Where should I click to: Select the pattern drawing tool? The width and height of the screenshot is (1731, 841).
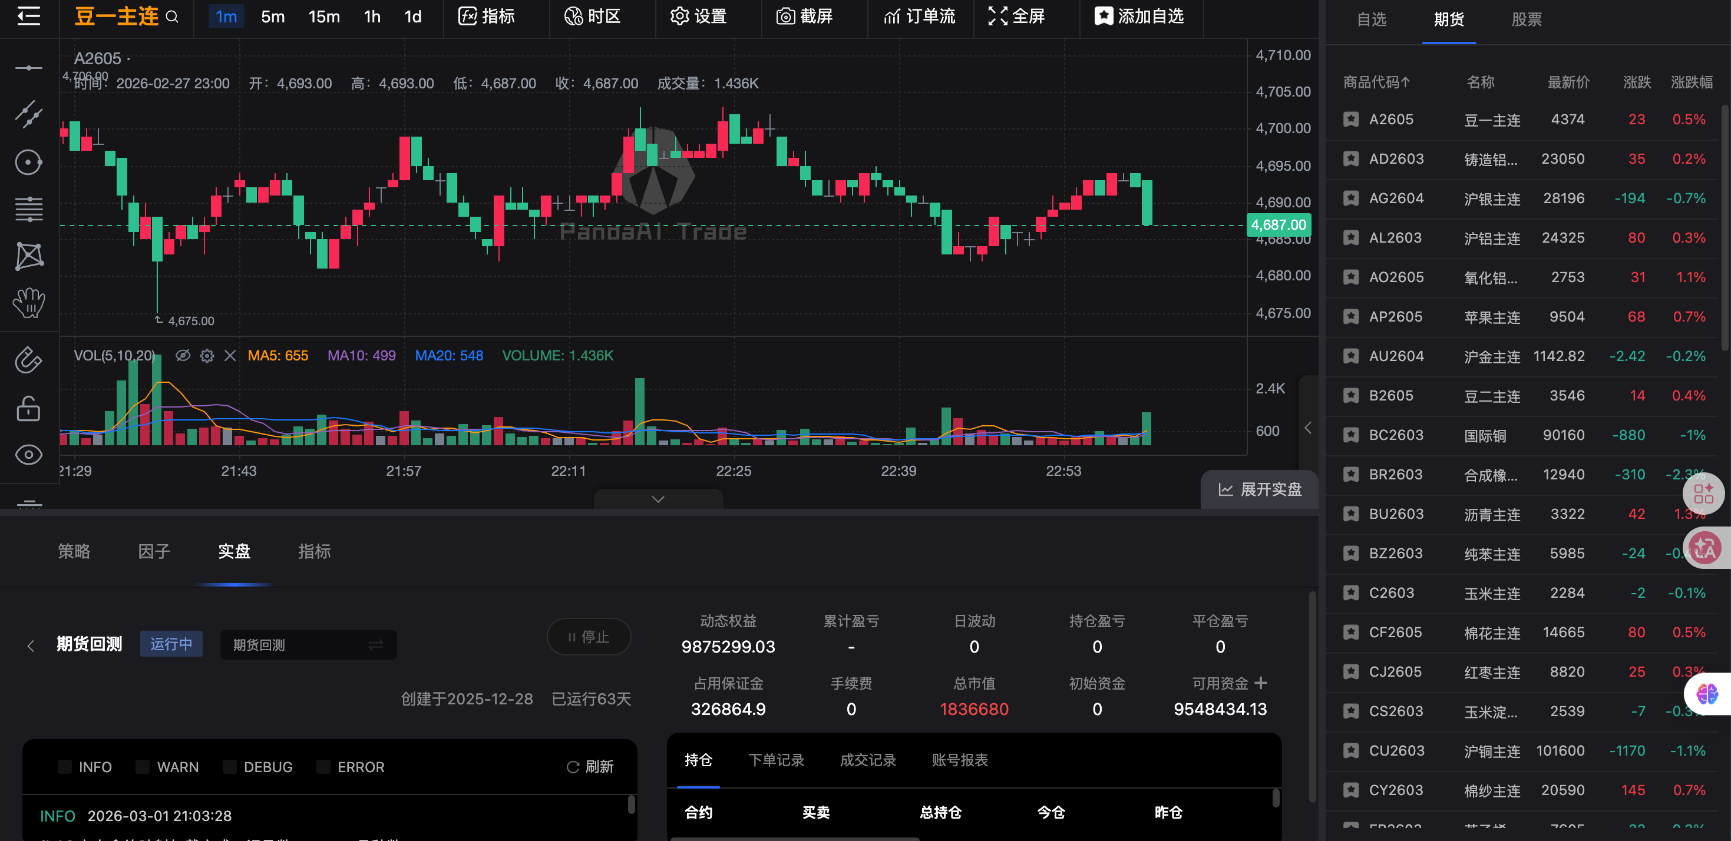pyautogui.click(x=29, y=256)
